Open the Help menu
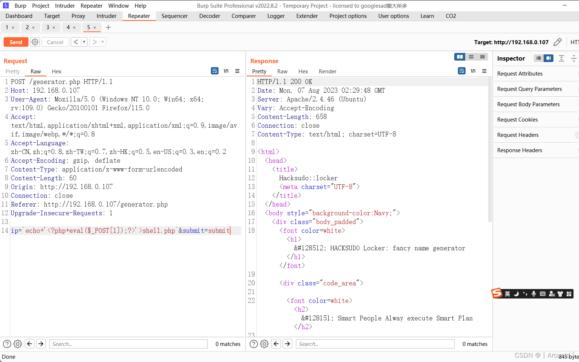 [x=140, y=5]
